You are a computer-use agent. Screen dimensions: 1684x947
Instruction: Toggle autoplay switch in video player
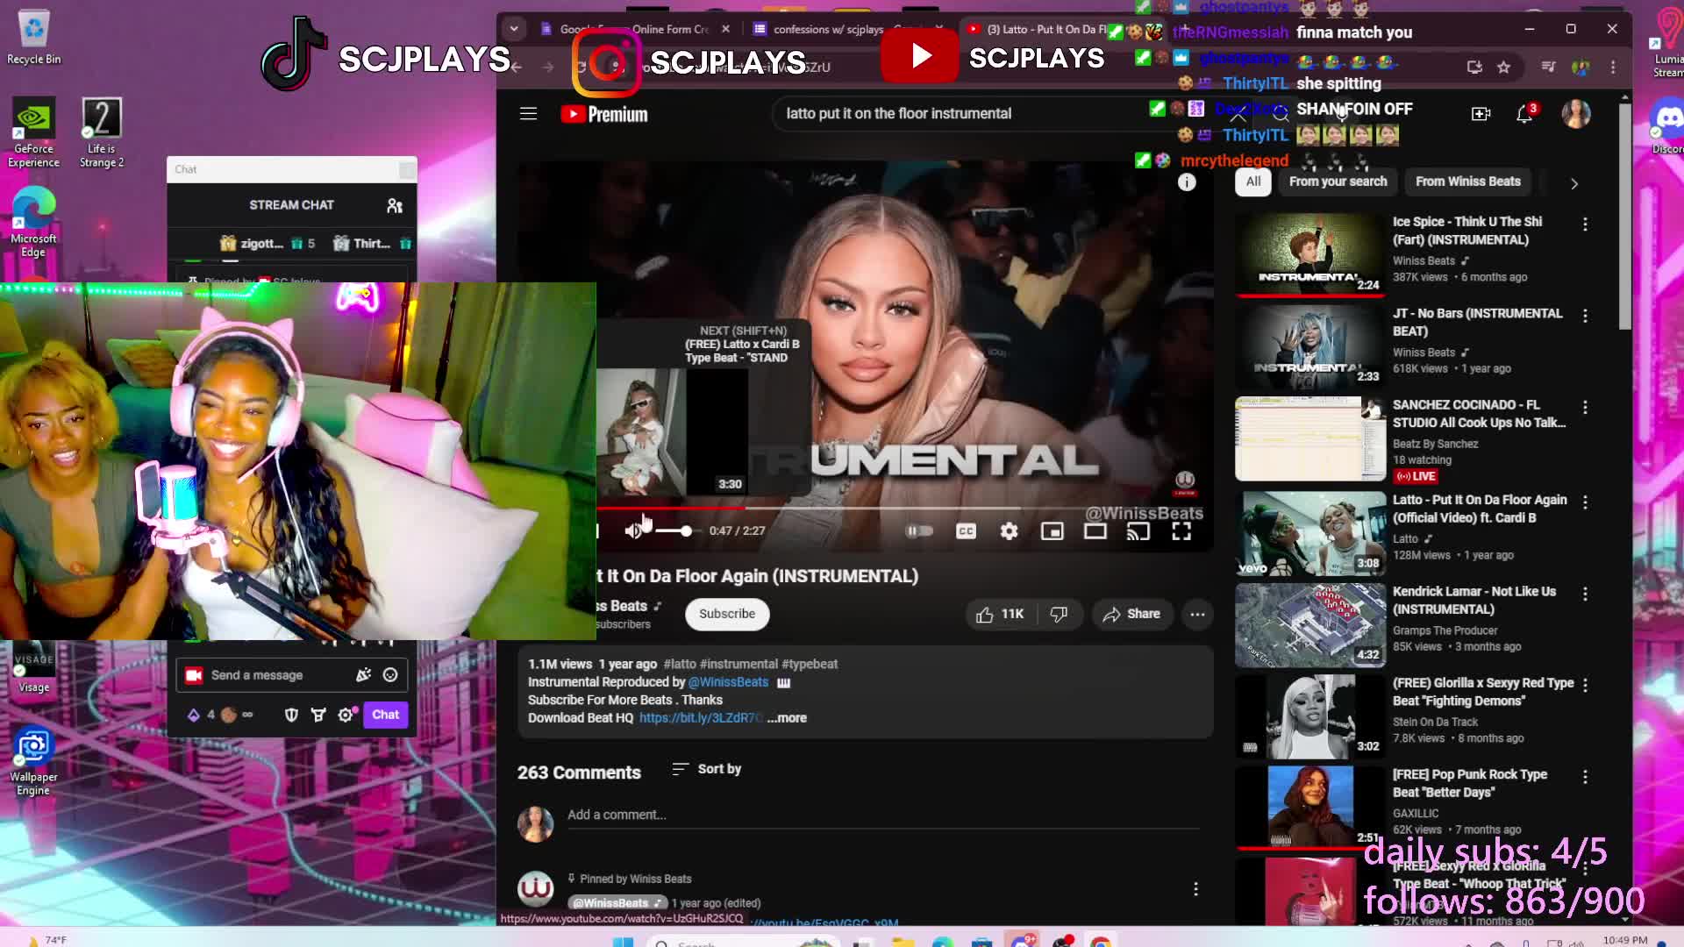(919, 531)
